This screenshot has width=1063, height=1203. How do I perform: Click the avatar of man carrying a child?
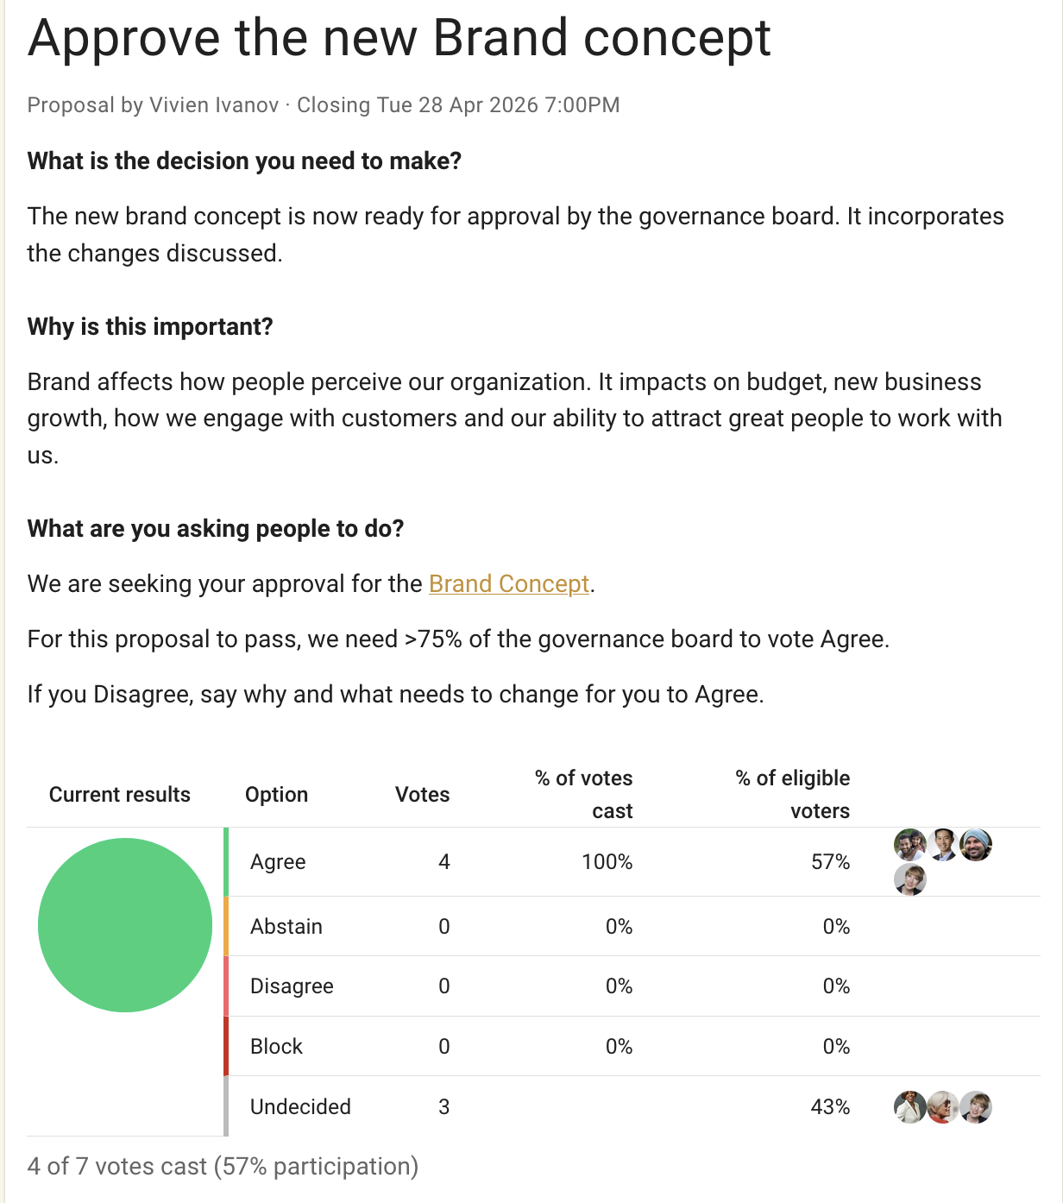910,845
